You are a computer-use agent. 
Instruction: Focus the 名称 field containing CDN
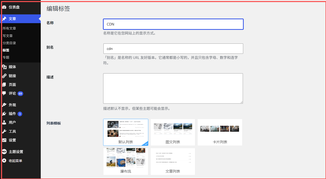click(x=173, y=24)
